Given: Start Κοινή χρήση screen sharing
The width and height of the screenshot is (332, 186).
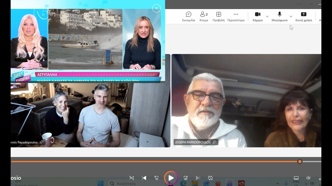Looking at the screenshot, I should pyautogui.click(x=304, y=17).
